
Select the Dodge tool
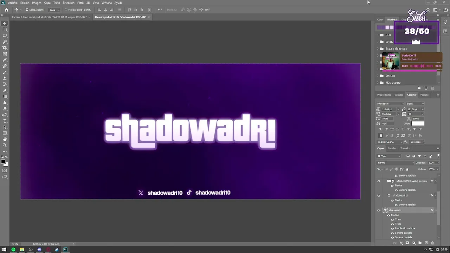tap(5, 109)
